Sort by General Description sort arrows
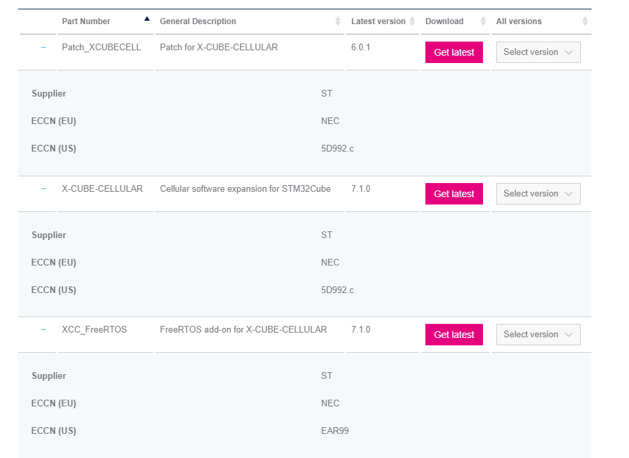Image resolution: width=629 pixels, height=458 pixels. (338, 21)
